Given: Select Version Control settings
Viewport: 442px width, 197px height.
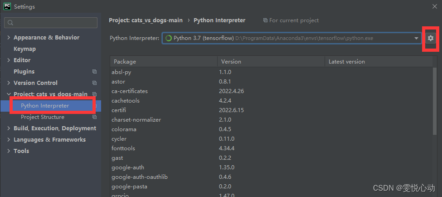Looking at the screenshot, I should (35, 83).
